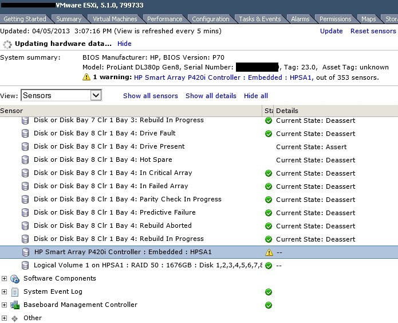
Task: Switch to the Alarms tab
Action: tap(300, 19)
